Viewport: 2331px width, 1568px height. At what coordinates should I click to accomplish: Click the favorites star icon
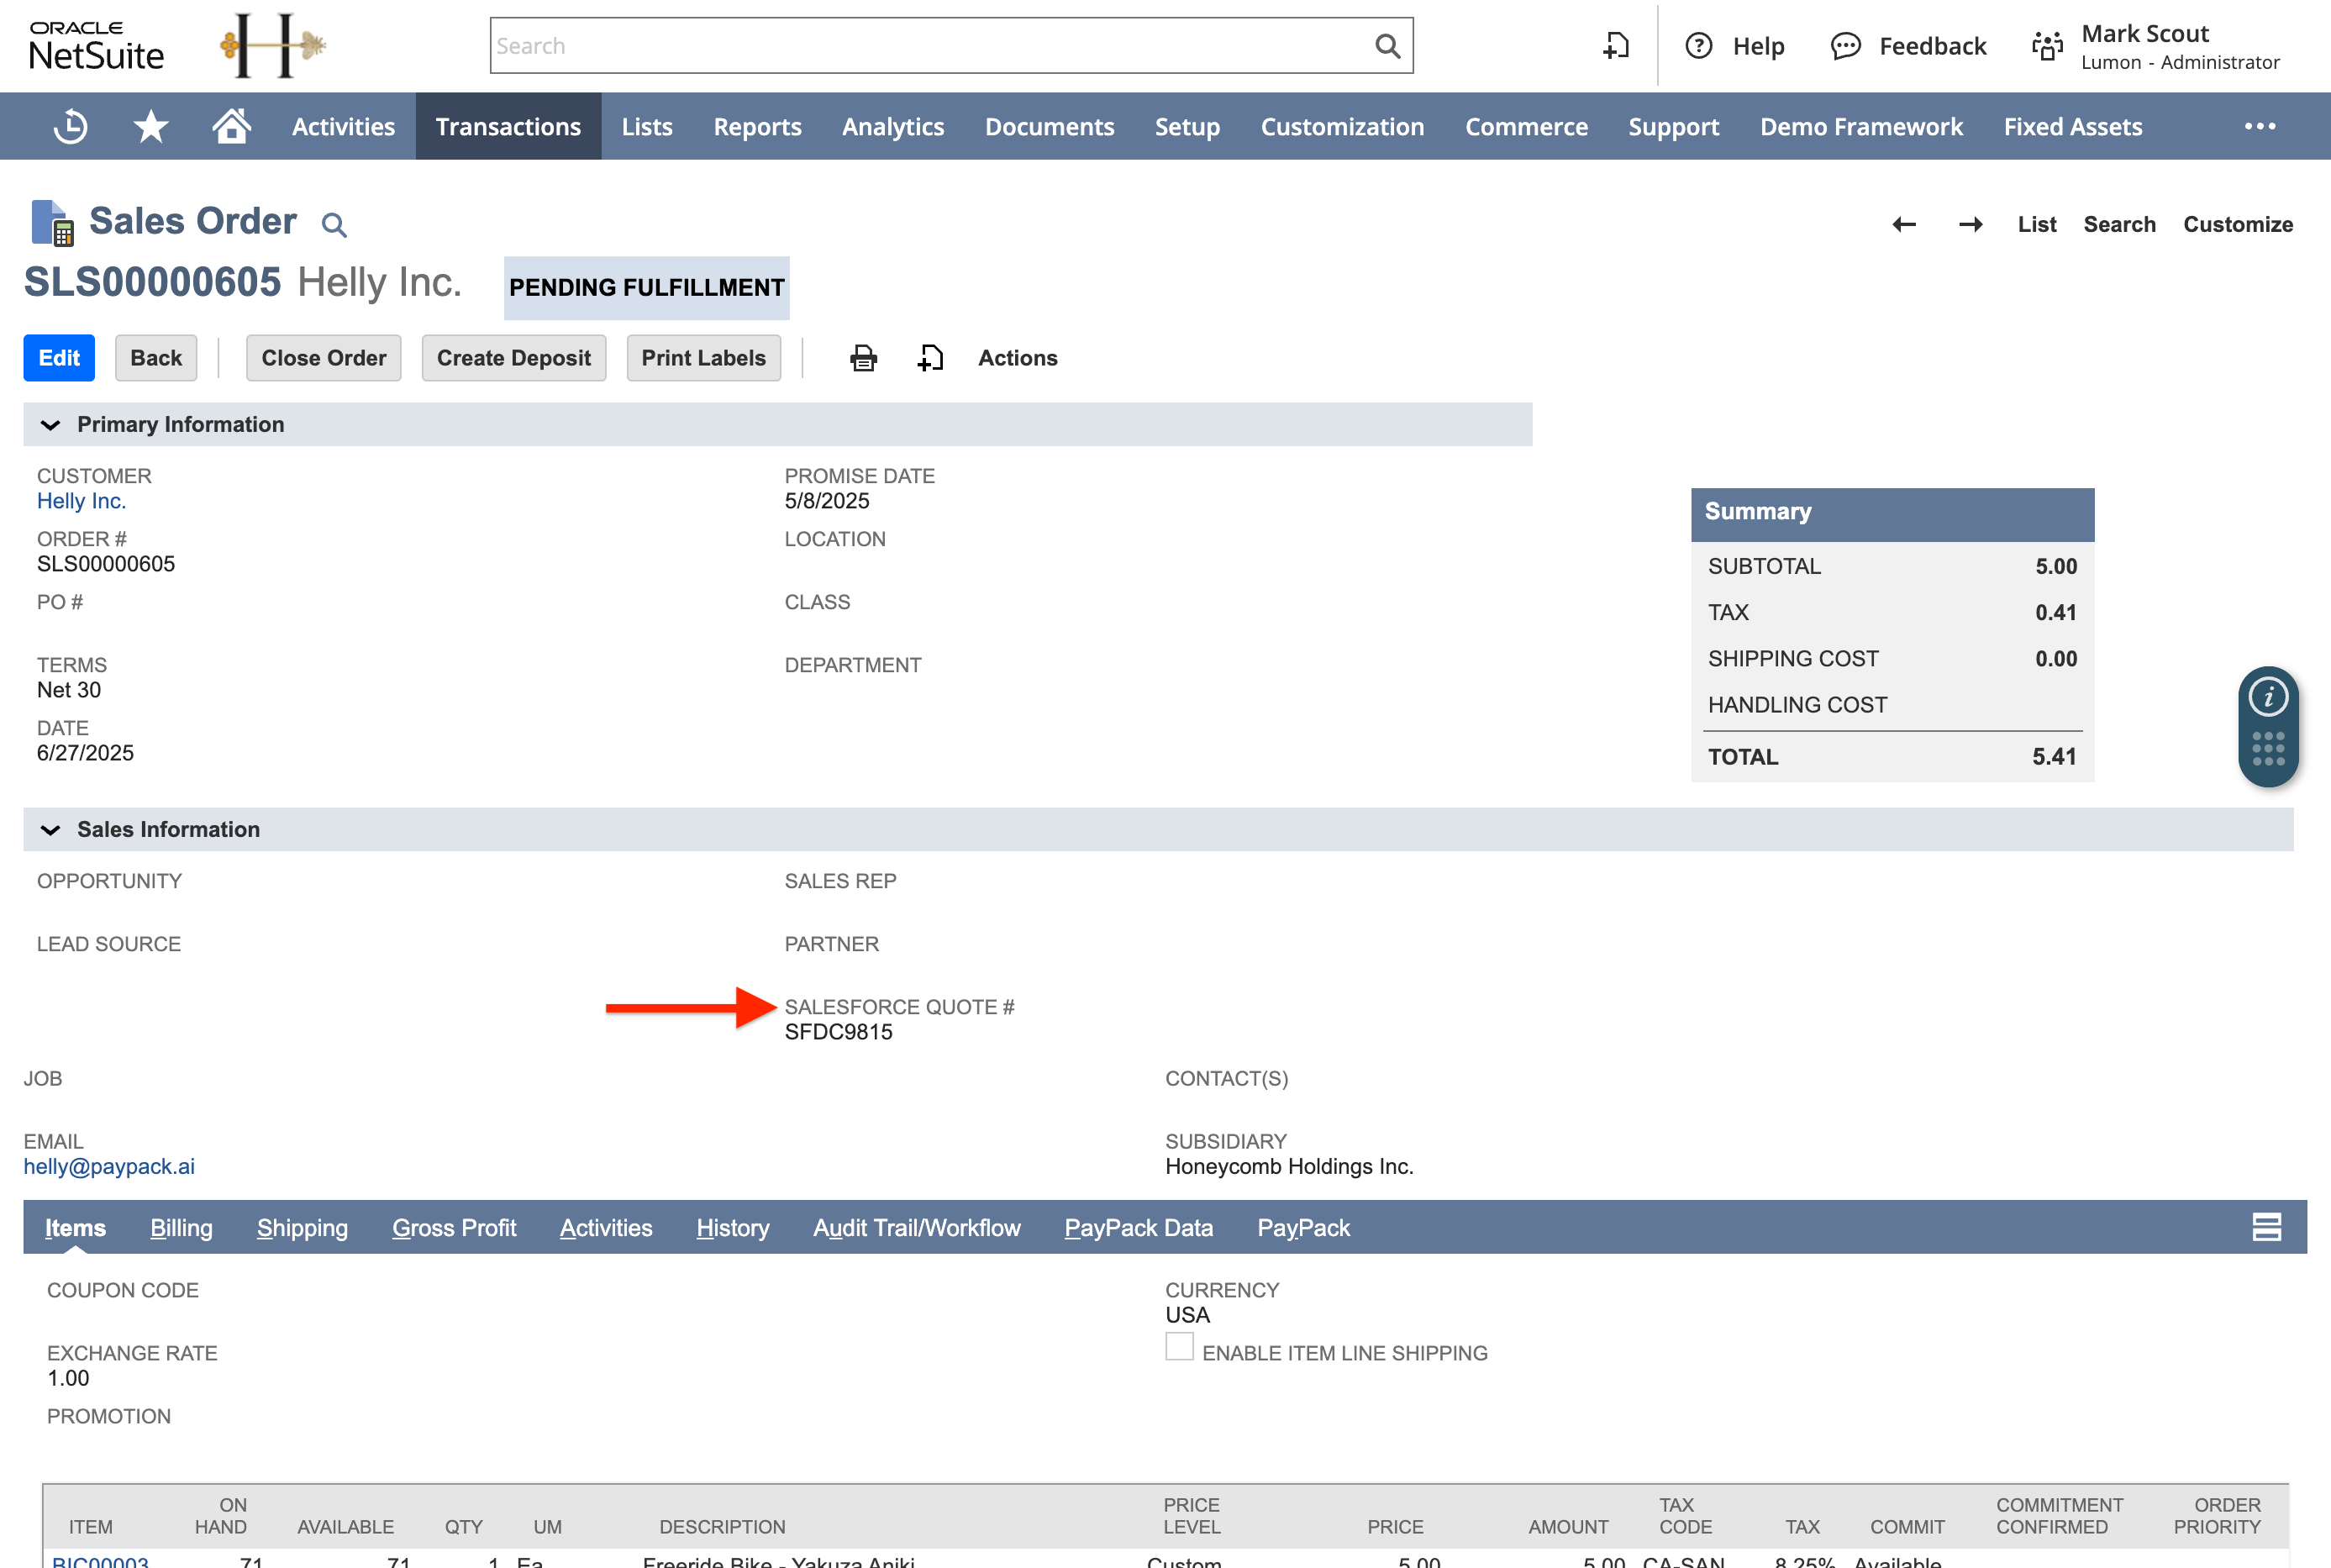pos(151,126)
